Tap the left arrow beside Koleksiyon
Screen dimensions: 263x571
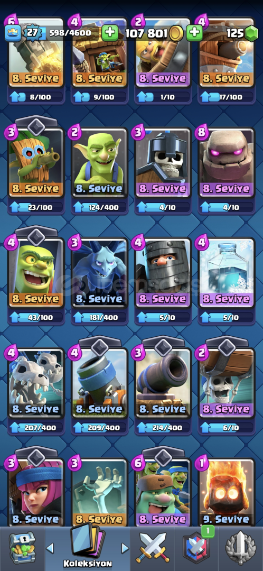point(50,548)
